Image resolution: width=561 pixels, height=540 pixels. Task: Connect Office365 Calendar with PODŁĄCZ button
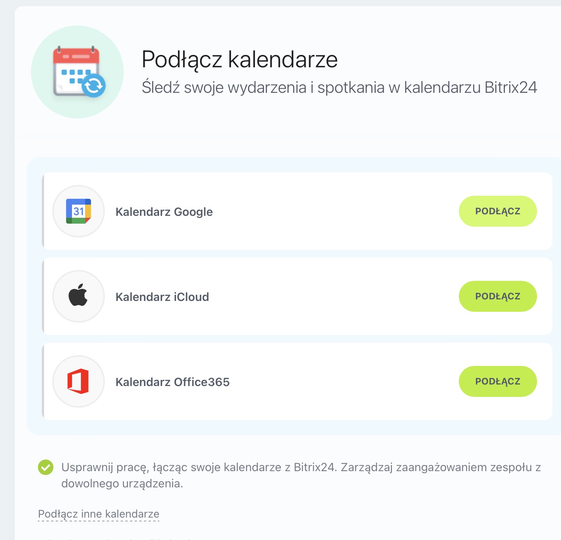(498, 381)
